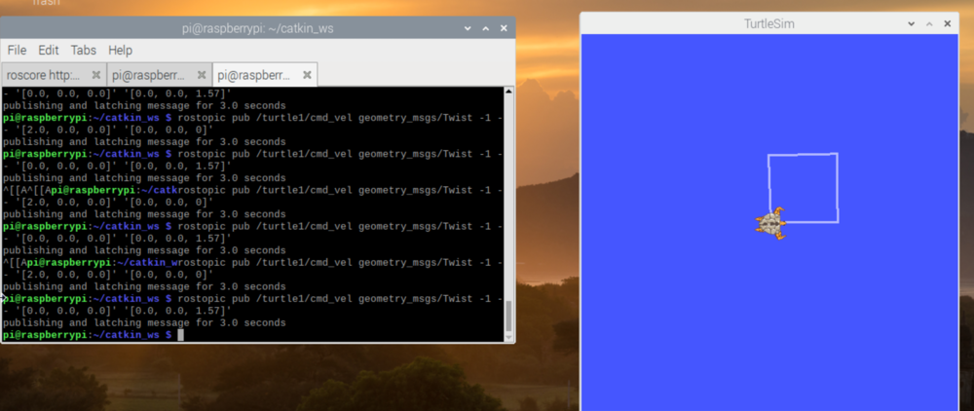974x411 pixels.
Task: Click the terminal command prompt cursor
Action: click(x=180, y=335)
